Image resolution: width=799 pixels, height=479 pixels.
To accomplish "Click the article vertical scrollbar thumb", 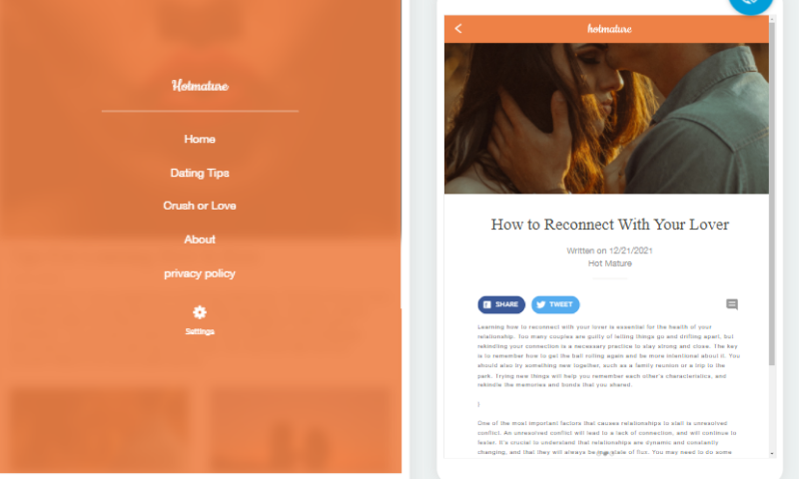I will [772, 194].
